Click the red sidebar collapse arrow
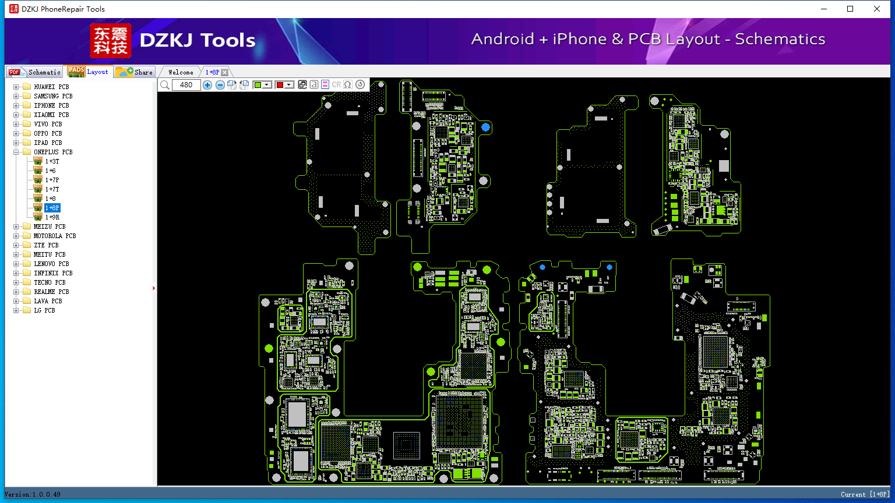This screenshot has height=503, width=895. click(x=154, y=288)
